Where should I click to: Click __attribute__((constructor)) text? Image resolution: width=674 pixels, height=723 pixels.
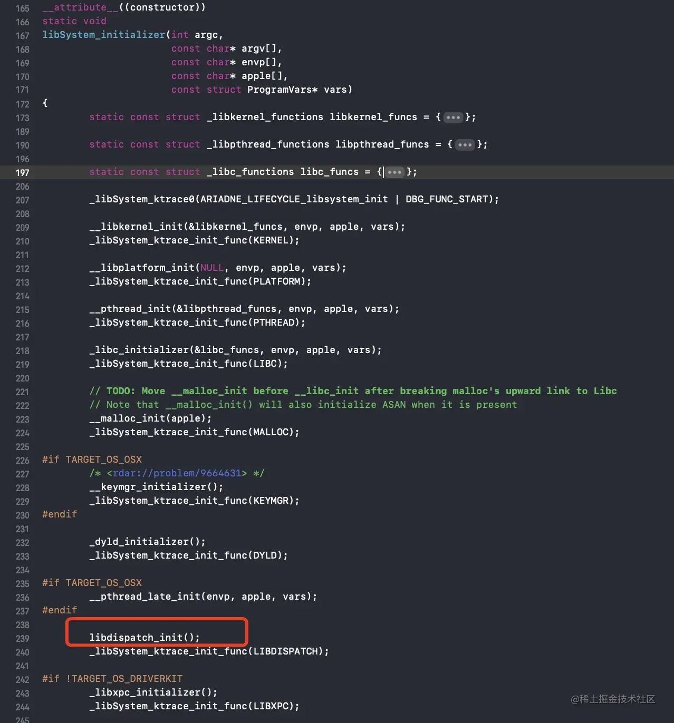click(124, 7)
